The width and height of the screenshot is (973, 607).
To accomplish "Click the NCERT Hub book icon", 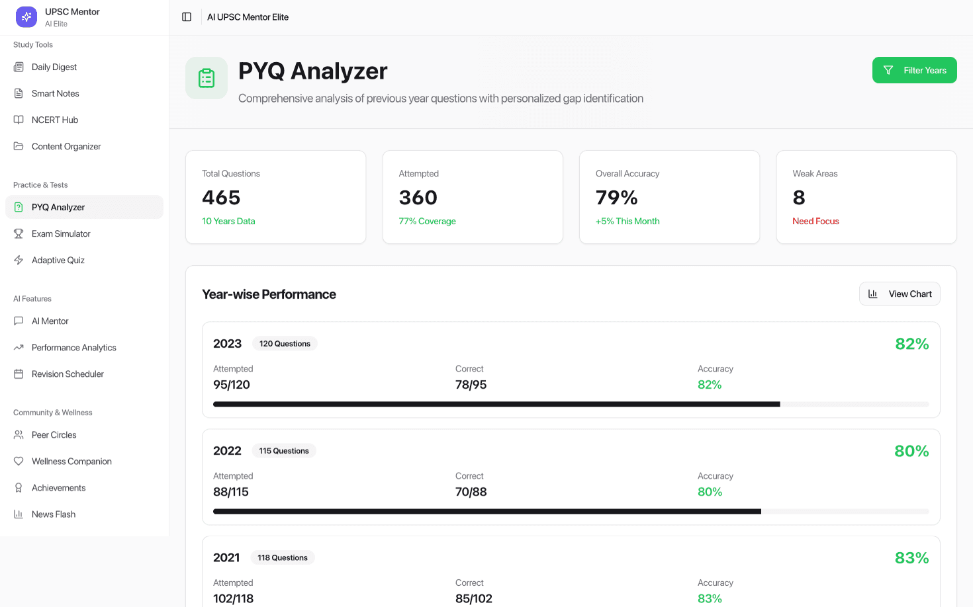I will 19,120.
